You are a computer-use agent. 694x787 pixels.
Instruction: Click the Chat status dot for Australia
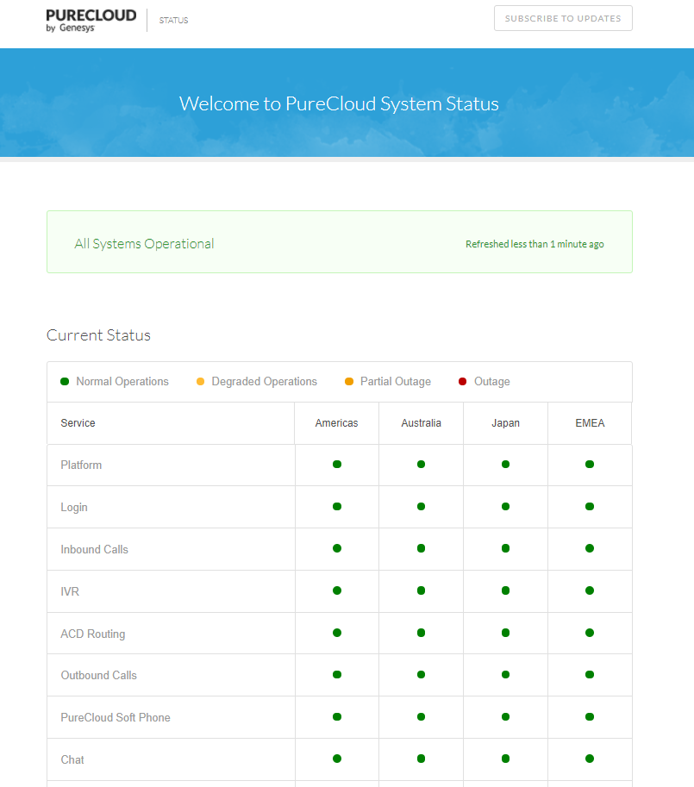(x=421, y=759)
